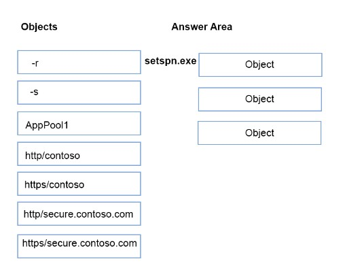Click the bottom Object answer slot
This screenshot has width=345, height=276.
[259, 133]
